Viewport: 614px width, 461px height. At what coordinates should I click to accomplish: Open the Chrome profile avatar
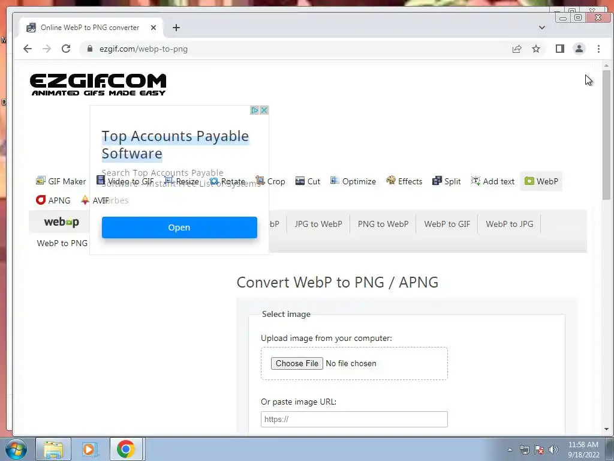pos(579,49)
